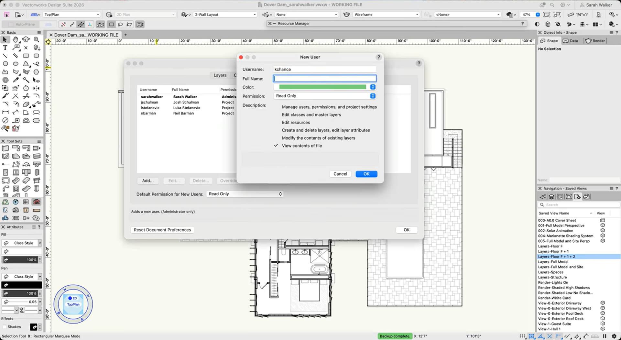Open the Layers tab in project dialog
Image resolution: width=621 pixels, height=340 pixels.
tap(220, 75)
